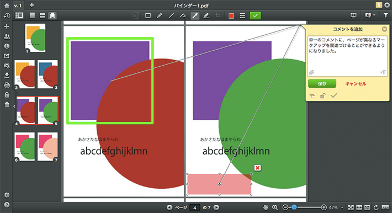Select the rectangle markup tool
The height and width of the screenshot is (213, 392).
148,16
